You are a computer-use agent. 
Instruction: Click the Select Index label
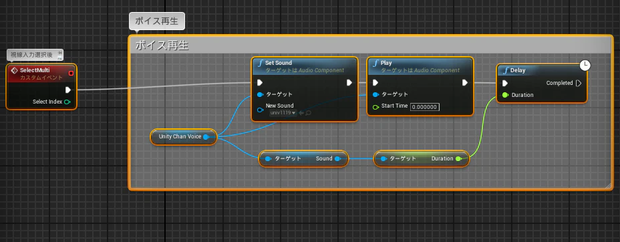pos(47,102)
